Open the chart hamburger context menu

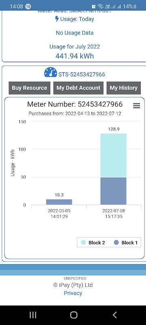point(137,106)
